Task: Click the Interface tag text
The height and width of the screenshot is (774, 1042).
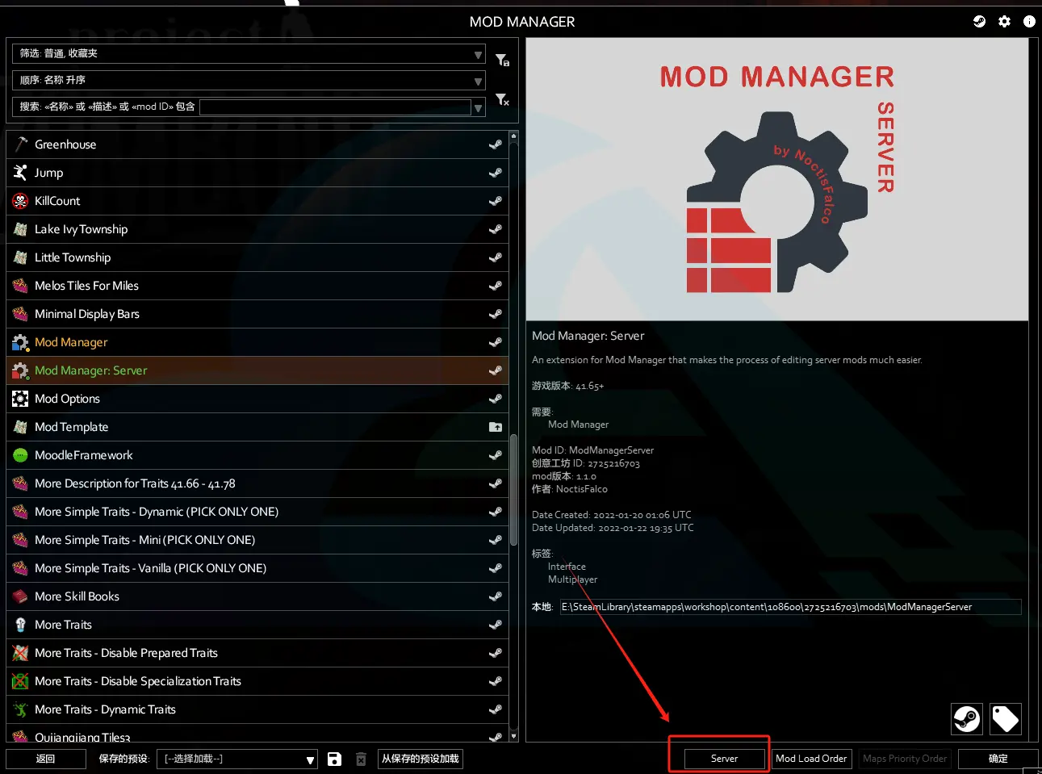Action: 567,567
